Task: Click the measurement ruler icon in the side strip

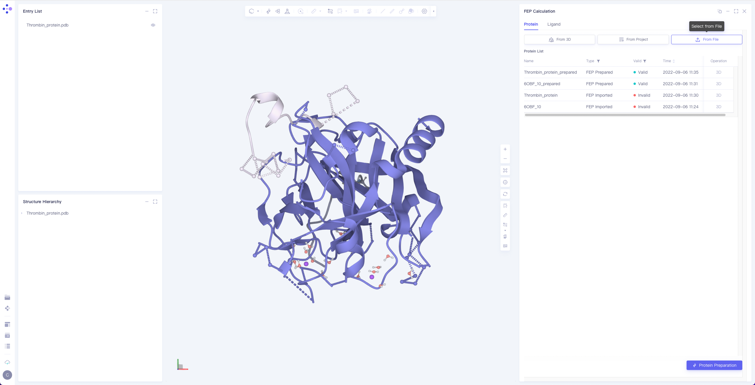Action: [x=505, y=215]
